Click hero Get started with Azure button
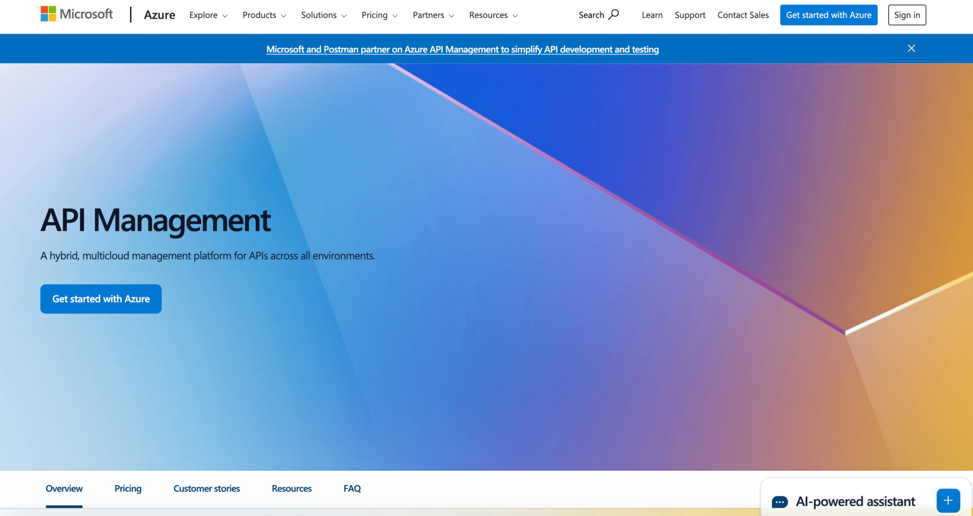This screenshot has width=973, height=516. 101,299
